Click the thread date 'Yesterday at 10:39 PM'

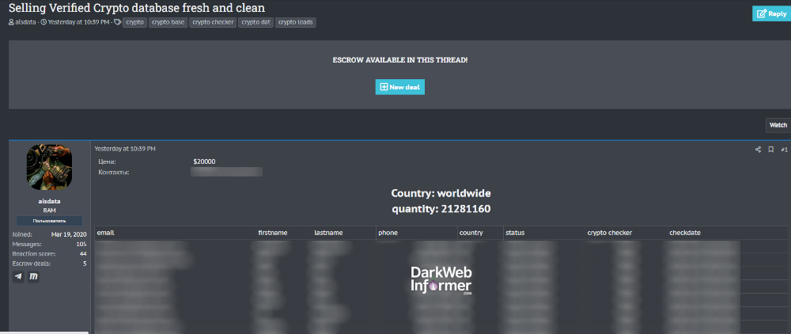tap(78, 22)
